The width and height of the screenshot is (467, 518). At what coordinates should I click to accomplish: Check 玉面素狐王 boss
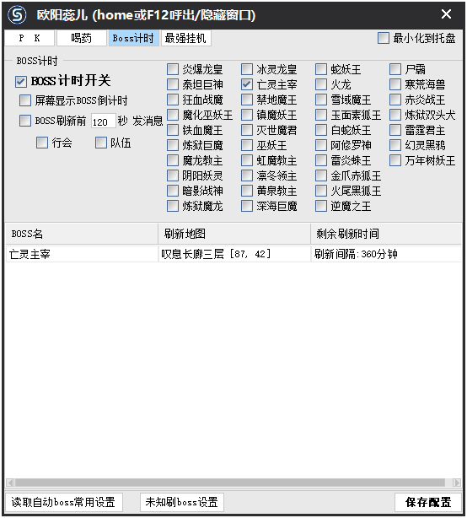321,115
